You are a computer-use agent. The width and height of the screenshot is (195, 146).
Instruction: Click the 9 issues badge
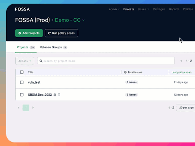[x=131, y=95]
